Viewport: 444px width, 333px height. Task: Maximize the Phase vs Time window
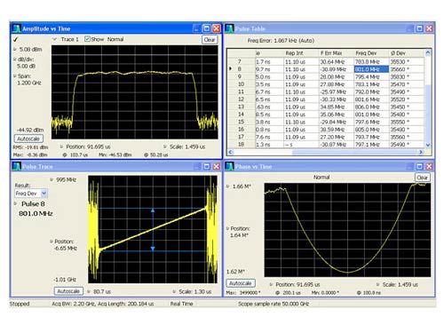[x=419, y=166]
